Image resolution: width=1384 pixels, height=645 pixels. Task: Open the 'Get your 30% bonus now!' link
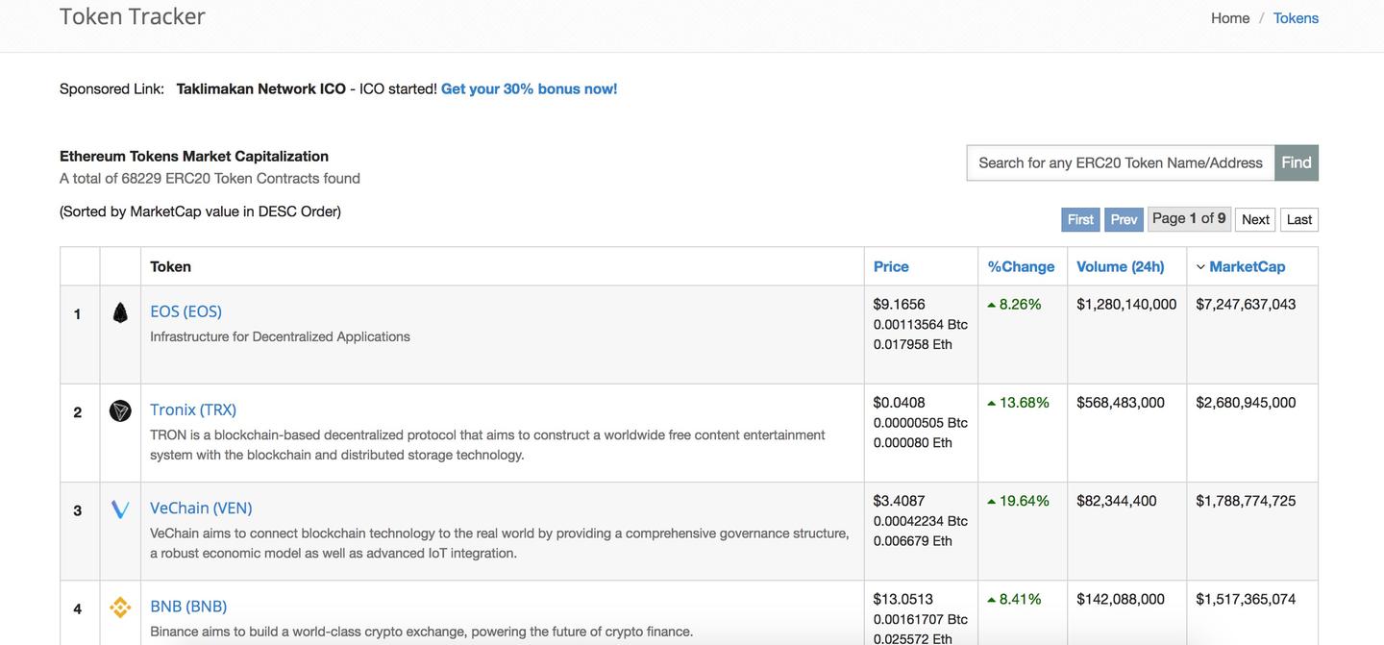coord(529,88)
